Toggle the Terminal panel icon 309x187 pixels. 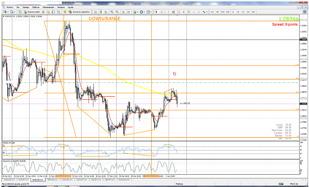(x=53, y=12)
